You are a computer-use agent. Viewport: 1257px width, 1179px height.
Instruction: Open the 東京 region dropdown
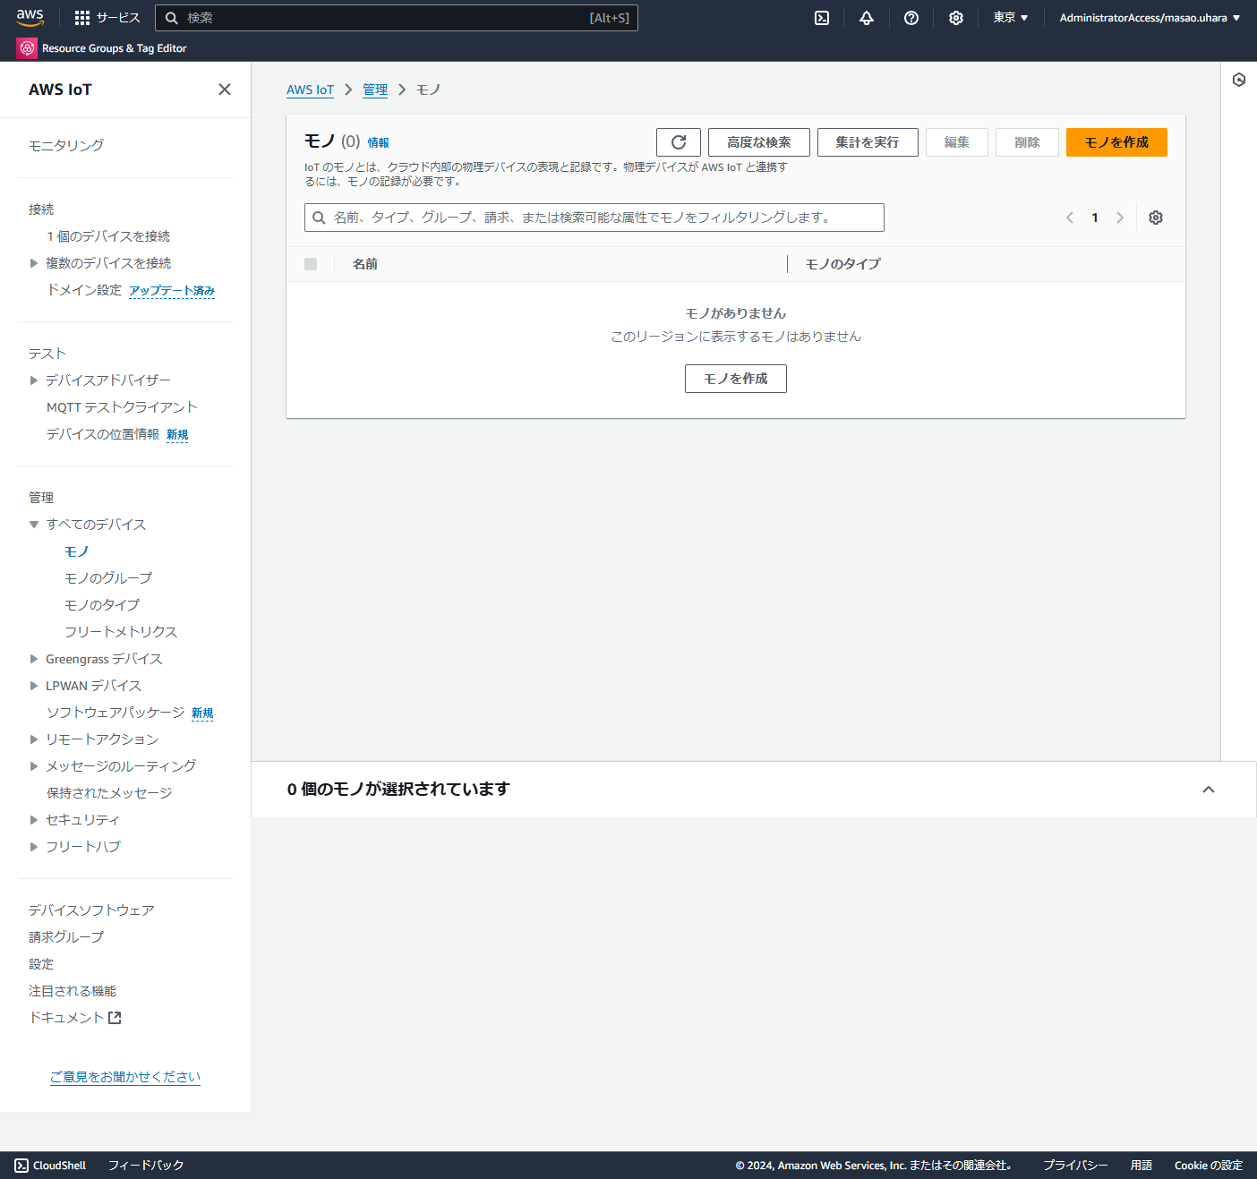[1011, 18]
